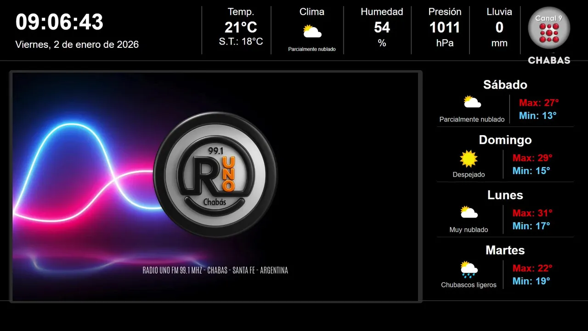Click the rainfall value 0
Image resolution: width=588 pixels, height=331 pixels.
[x=499, y=28]
